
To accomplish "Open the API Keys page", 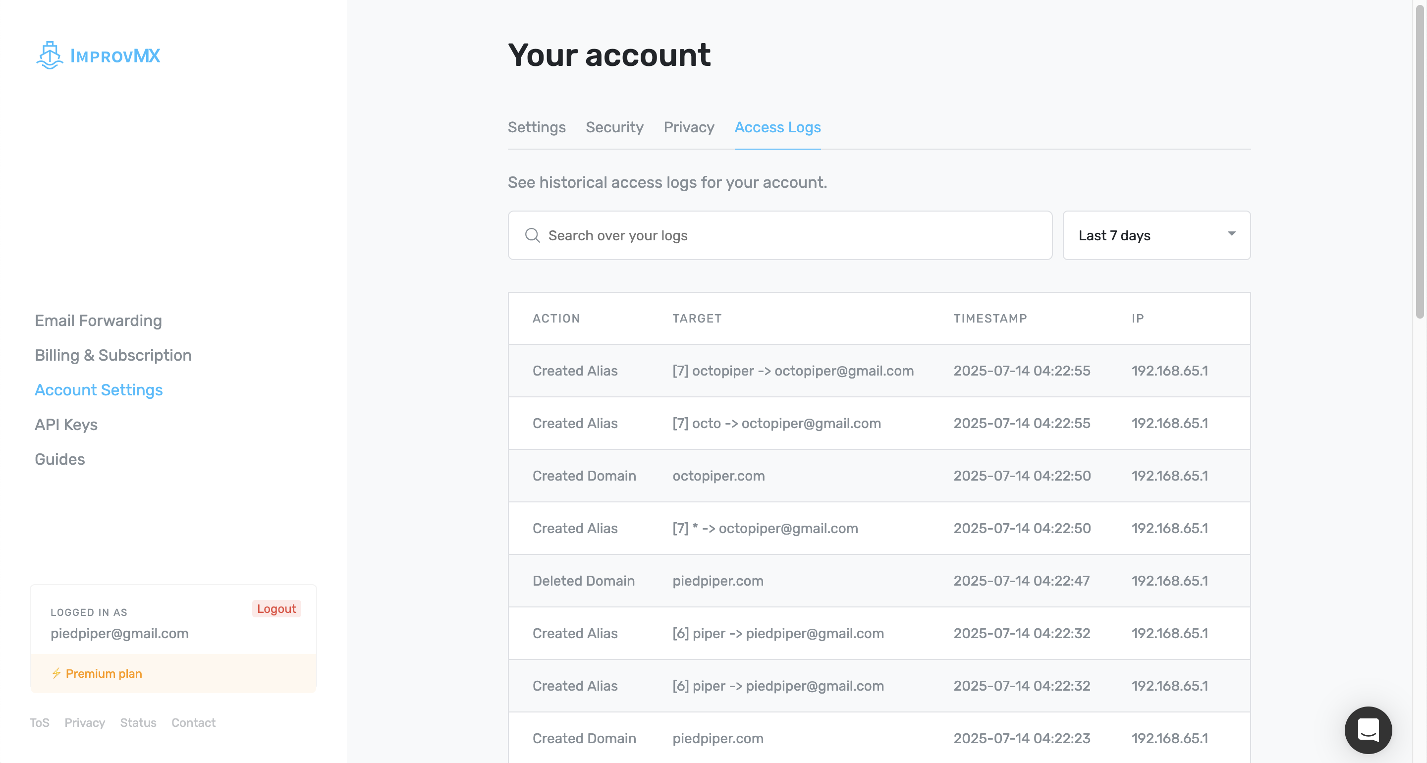I will tap(66, 425).
